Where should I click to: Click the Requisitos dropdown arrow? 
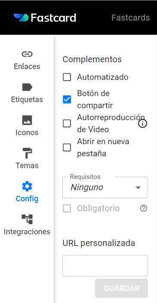click(x=138, y=188)
